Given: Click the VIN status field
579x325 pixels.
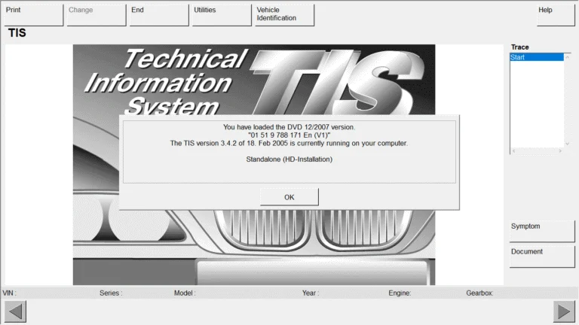Looking at the screenshot, I should pos(10,293).
